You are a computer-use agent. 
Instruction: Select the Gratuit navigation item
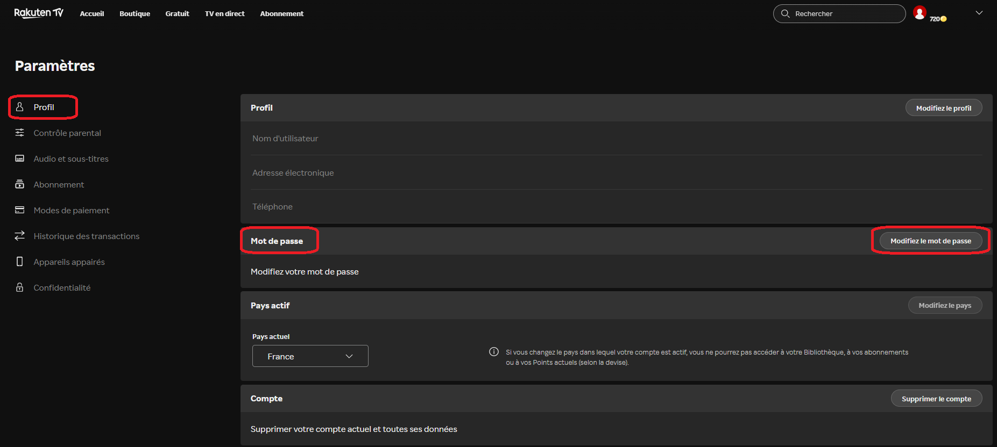pos(177,13)
